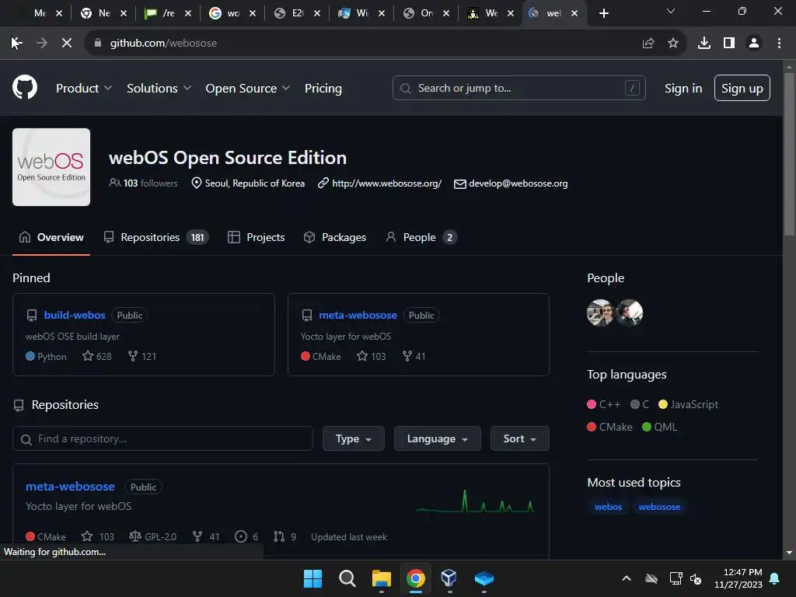Click the page vertical scrollbar
The height and width of the screenshot is (597, 796).
(789, 155)
